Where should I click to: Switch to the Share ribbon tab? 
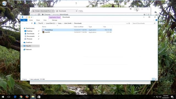click(38, 20)
